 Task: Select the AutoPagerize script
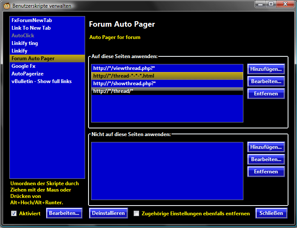47,74
